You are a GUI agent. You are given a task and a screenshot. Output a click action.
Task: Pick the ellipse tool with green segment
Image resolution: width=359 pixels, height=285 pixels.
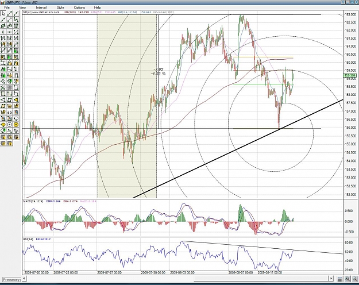(3, 131)
